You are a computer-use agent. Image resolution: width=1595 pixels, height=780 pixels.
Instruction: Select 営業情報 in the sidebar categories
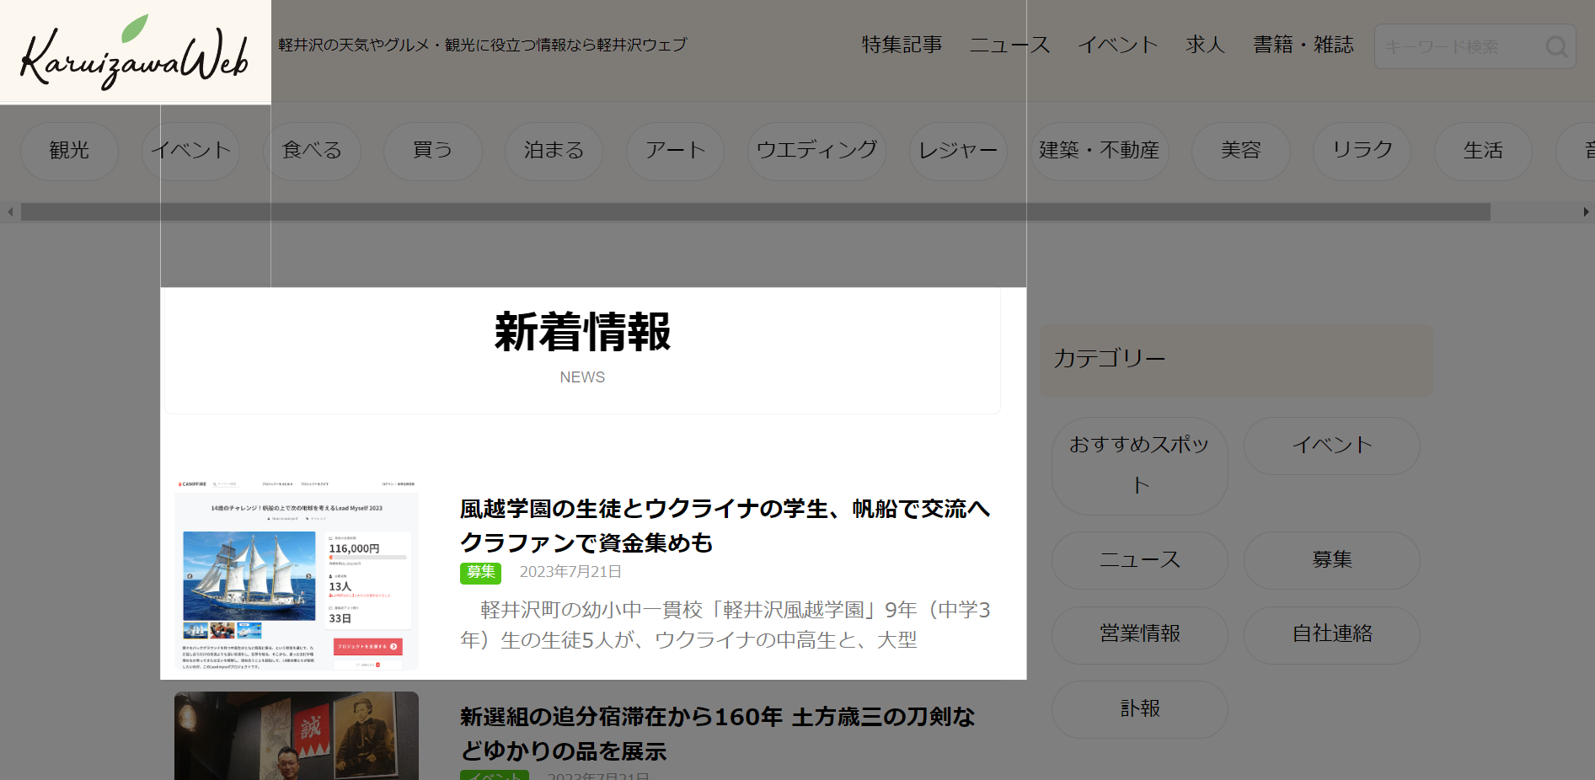[1139, 634]
